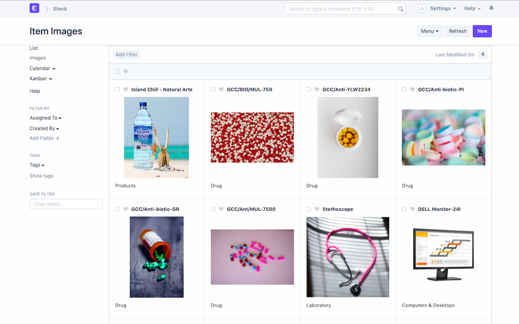Check the GCC/Anti-biotic-GR item box
The width and height of the screenshot is (519, 324).
(x=117, y=209)
